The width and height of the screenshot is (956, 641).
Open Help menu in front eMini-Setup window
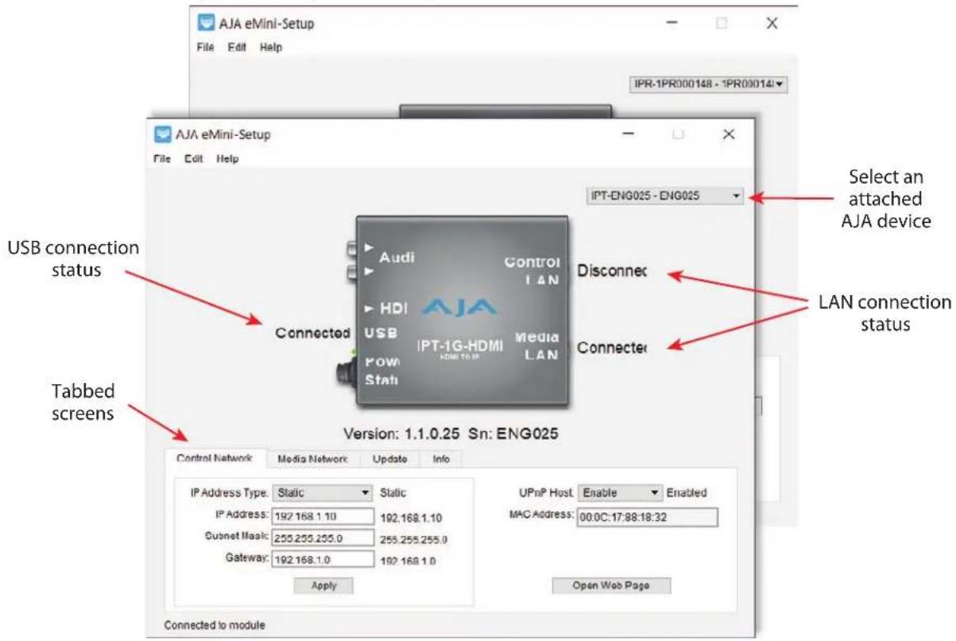point(227,158)
